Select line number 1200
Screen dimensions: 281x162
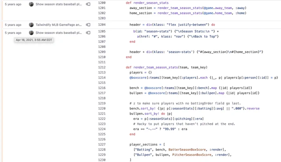click(102, 3)
